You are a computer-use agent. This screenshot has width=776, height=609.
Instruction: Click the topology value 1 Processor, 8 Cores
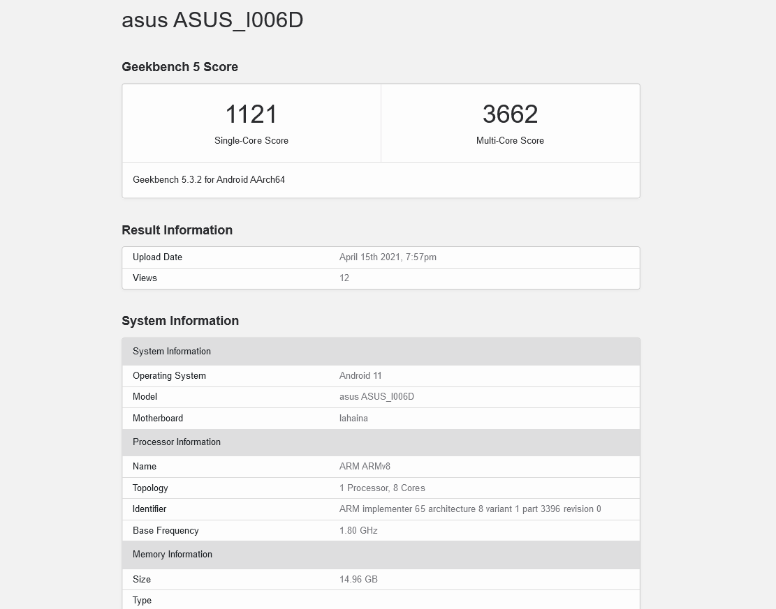[382, 488]
